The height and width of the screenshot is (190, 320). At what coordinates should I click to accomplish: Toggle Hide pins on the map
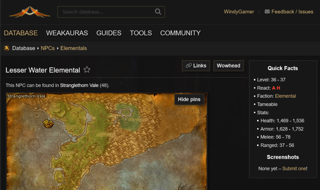pos(189,100)
